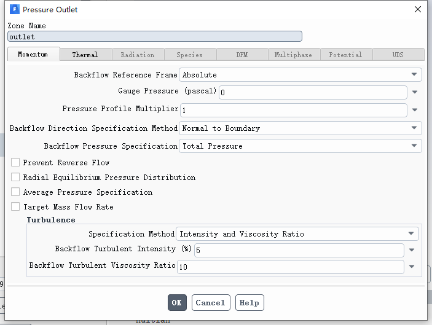Switch to the Thermal tab
Screen dimensions: 432x325
(x=85, y=55)
